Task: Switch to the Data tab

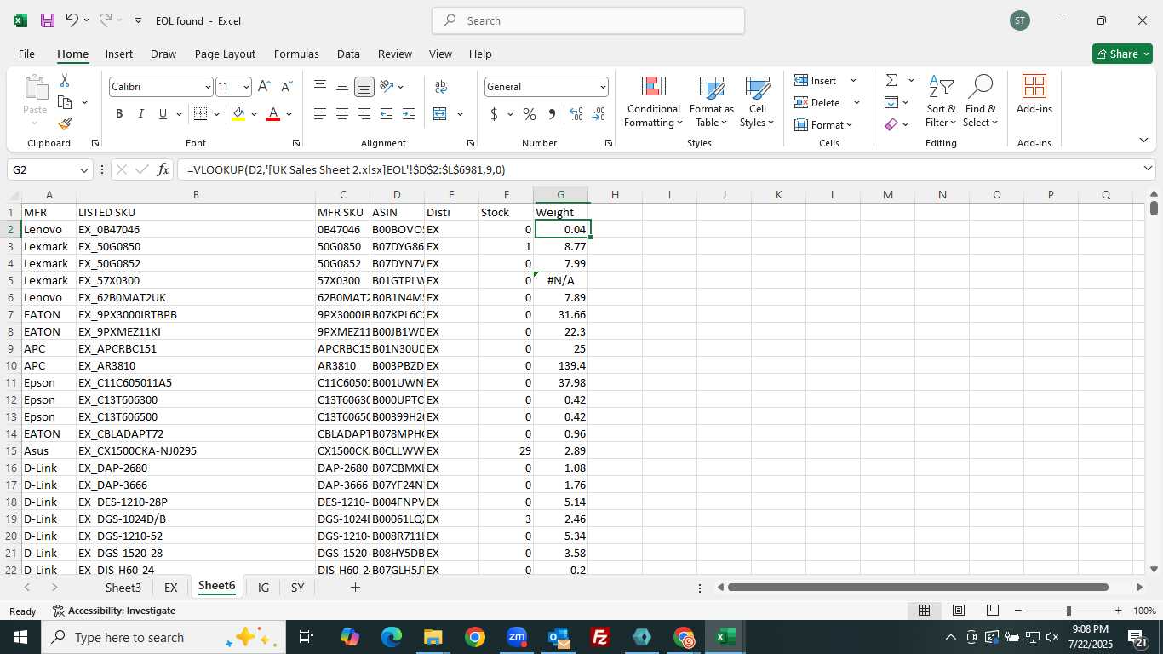Action: pos(348,54)
